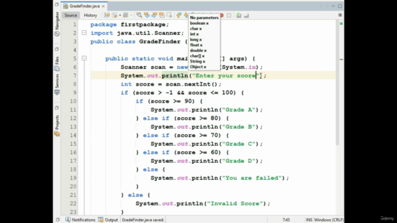Open the Projects side panel
Viewport: 397px width, 223px height.
pyautogui.click(x=57, y=126)
